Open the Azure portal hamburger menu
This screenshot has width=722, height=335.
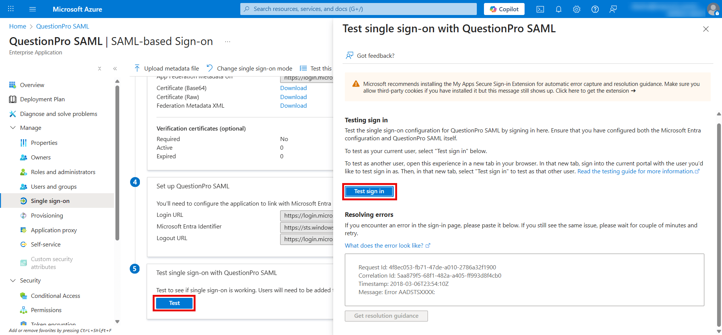33,9
